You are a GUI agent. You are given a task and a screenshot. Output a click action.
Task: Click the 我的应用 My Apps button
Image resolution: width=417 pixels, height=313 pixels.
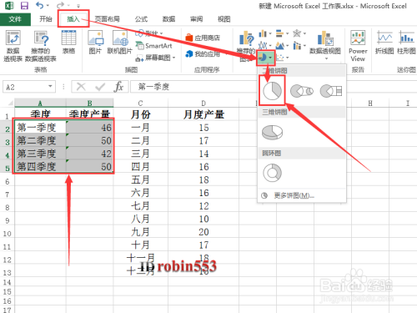tap(203, 53)
